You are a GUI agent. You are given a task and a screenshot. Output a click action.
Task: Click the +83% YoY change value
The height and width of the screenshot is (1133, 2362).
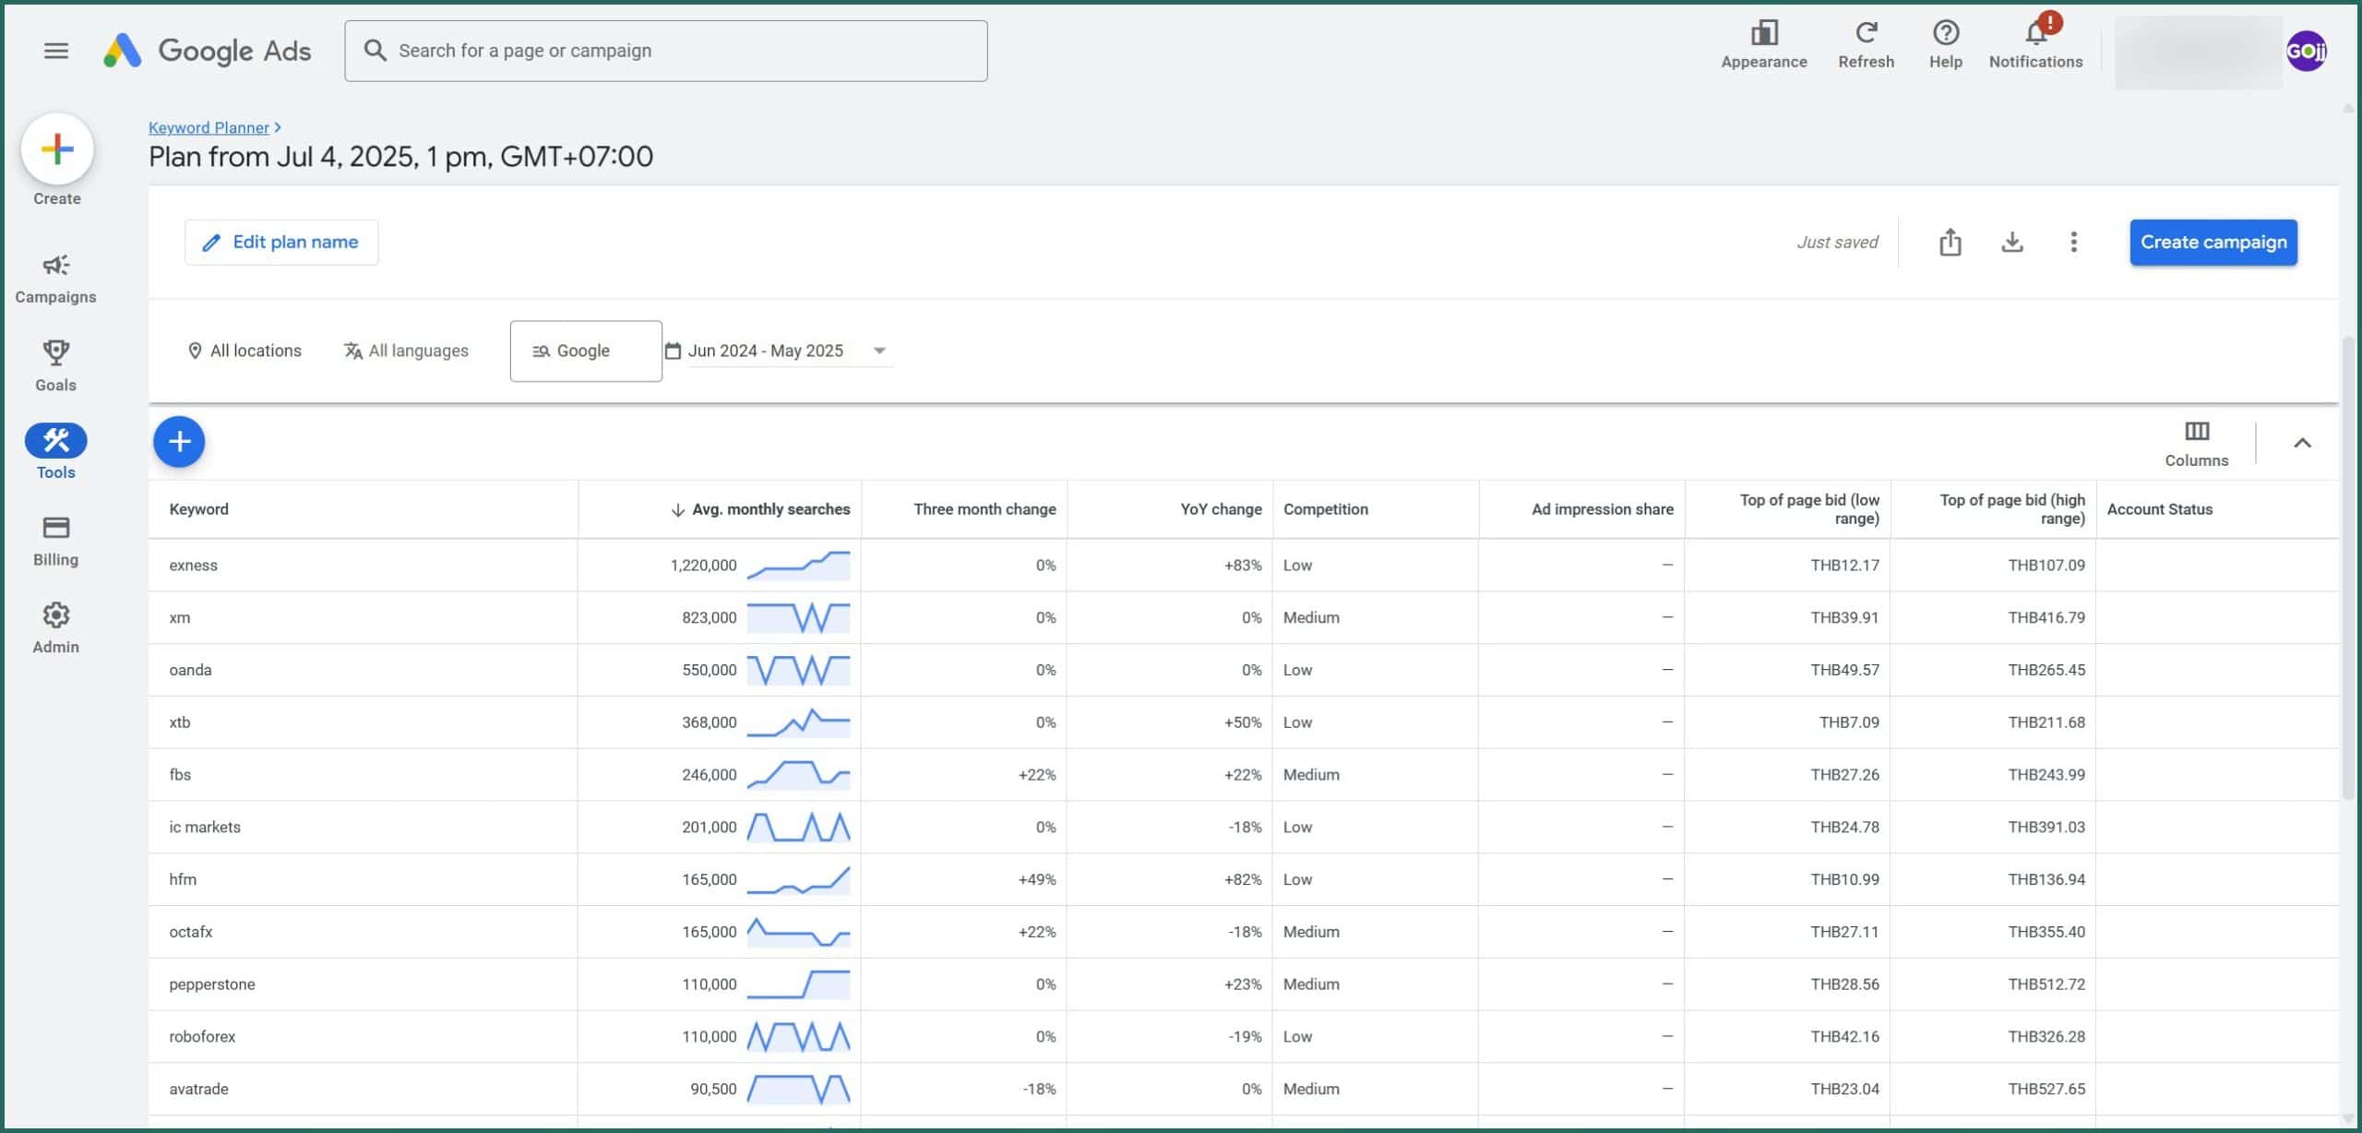(x=1243, y=566)
